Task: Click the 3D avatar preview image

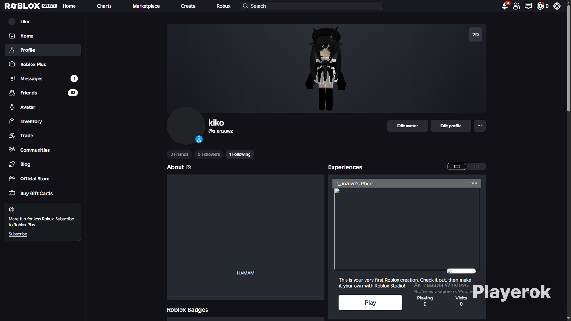Action: (326, 68)
